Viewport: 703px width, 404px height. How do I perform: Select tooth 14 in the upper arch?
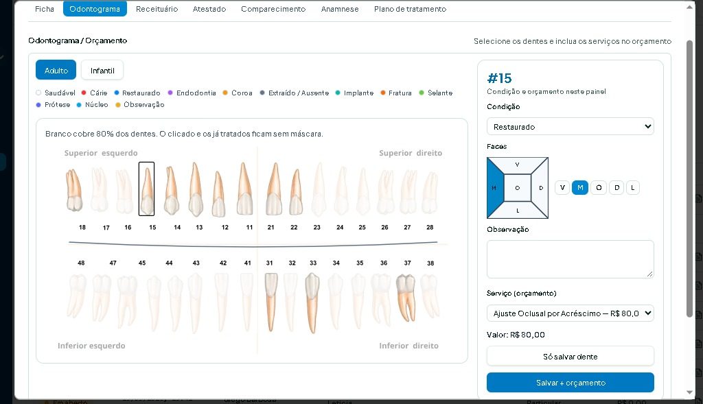tap(171, 191)
